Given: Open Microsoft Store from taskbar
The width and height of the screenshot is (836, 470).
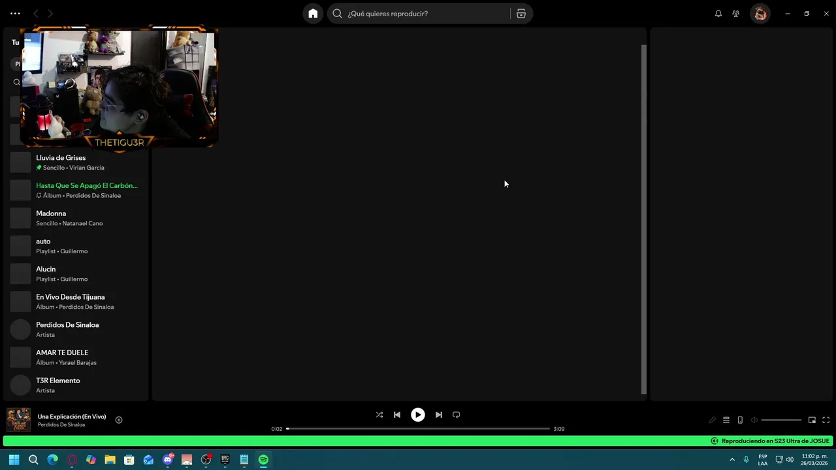Looking at the screenshot, I should click(129, 460).
